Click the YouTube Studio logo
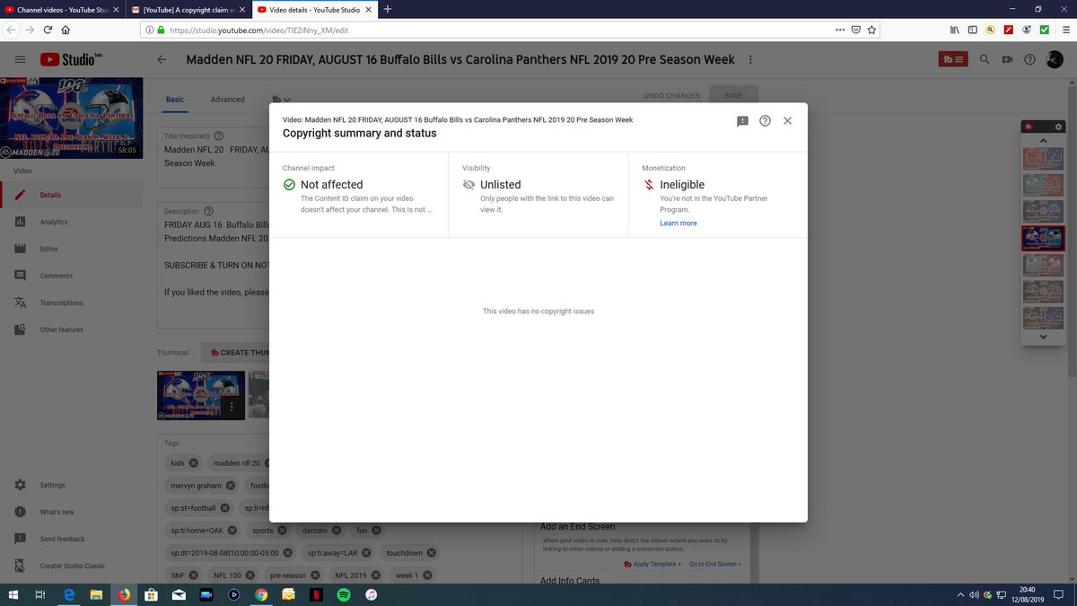The height and width of the screenshot is (606, 1077). point(71,60)
